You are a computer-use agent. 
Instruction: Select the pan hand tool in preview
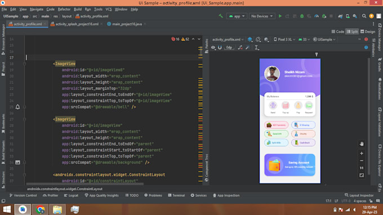click(x=362, y=144)
